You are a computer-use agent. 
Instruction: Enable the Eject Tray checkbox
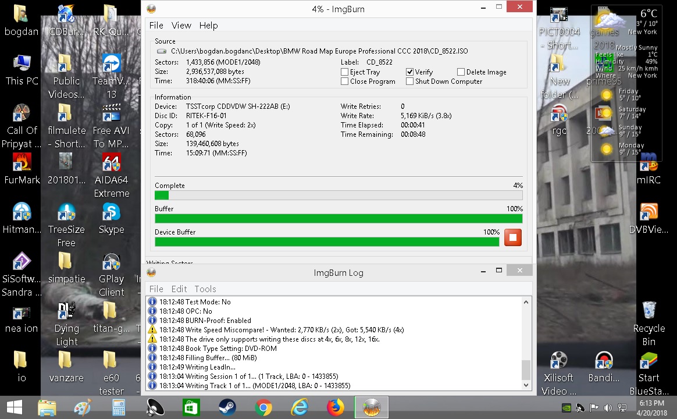[344, 72]
